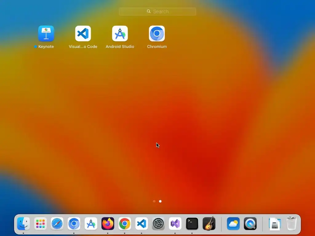
Task: Launch Visual Studio Code from Launchpad grid
Action: (x=83, y=33)
